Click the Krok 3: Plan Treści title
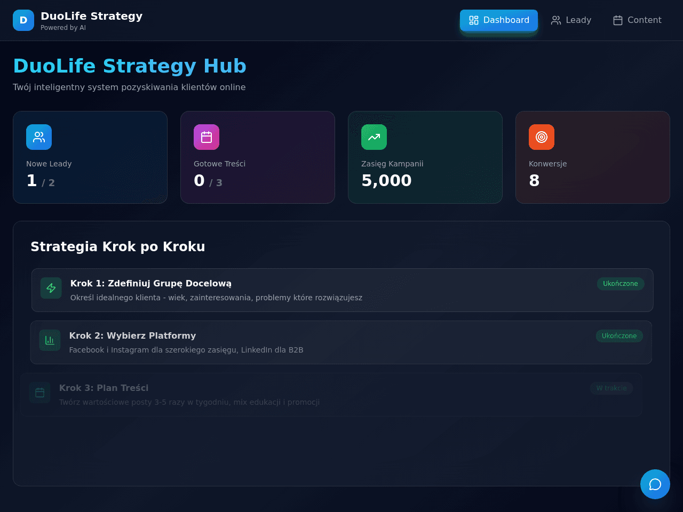The height and width of the screenshot is (512, 683). [x=104, y=388]
